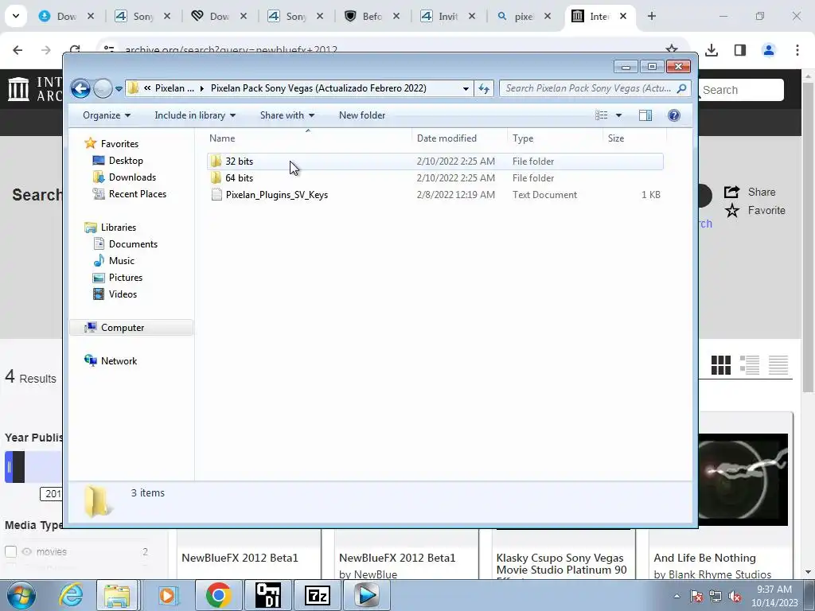
Task: Toggle Chrome side panel icon
Action: pos(739,50)
